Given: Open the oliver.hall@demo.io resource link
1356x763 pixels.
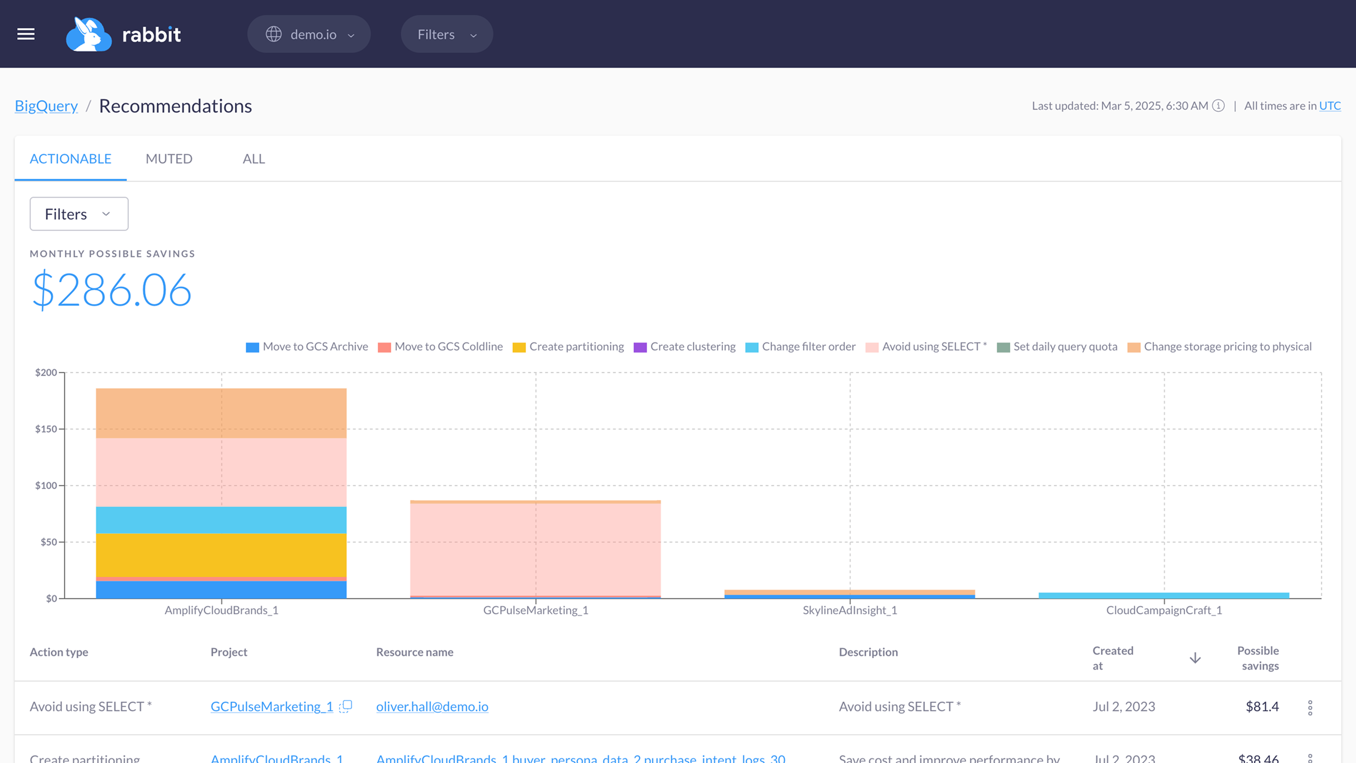Looking at the screenshot, I should (431, 707).
